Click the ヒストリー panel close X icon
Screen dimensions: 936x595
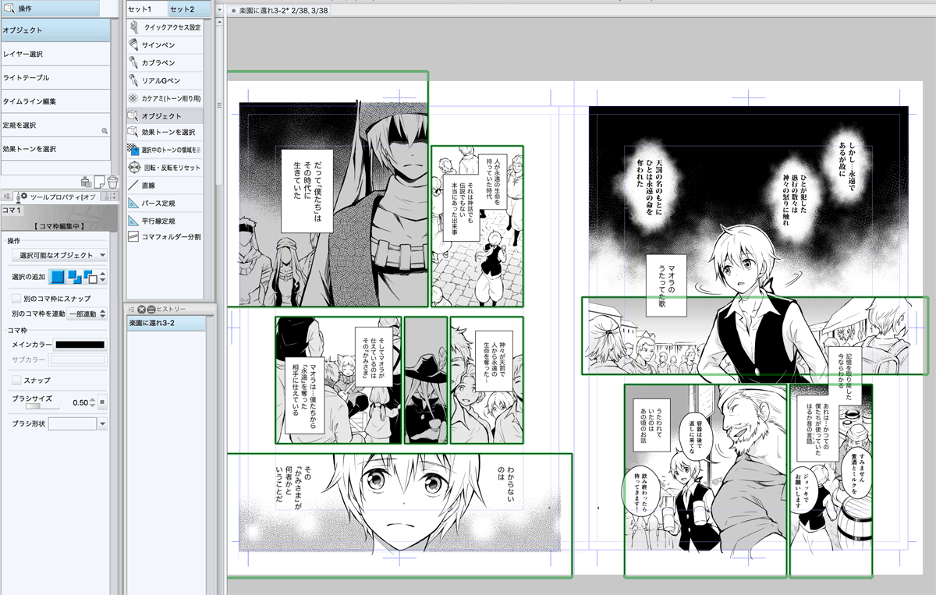[142, 310]
